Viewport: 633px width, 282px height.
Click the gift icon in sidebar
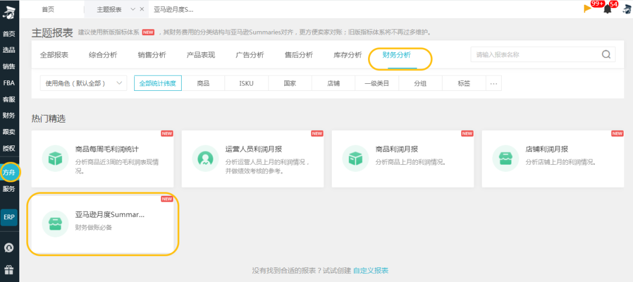9,269
